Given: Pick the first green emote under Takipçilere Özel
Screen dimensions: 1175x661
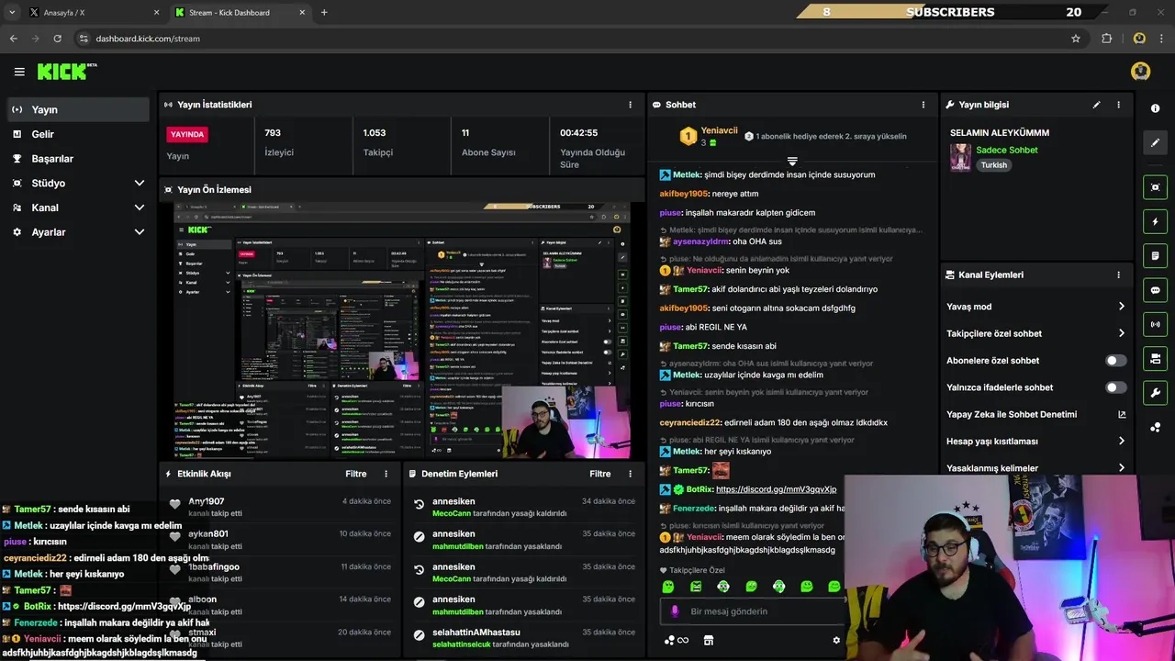Looking at the screenshot, I should [668, 587].
